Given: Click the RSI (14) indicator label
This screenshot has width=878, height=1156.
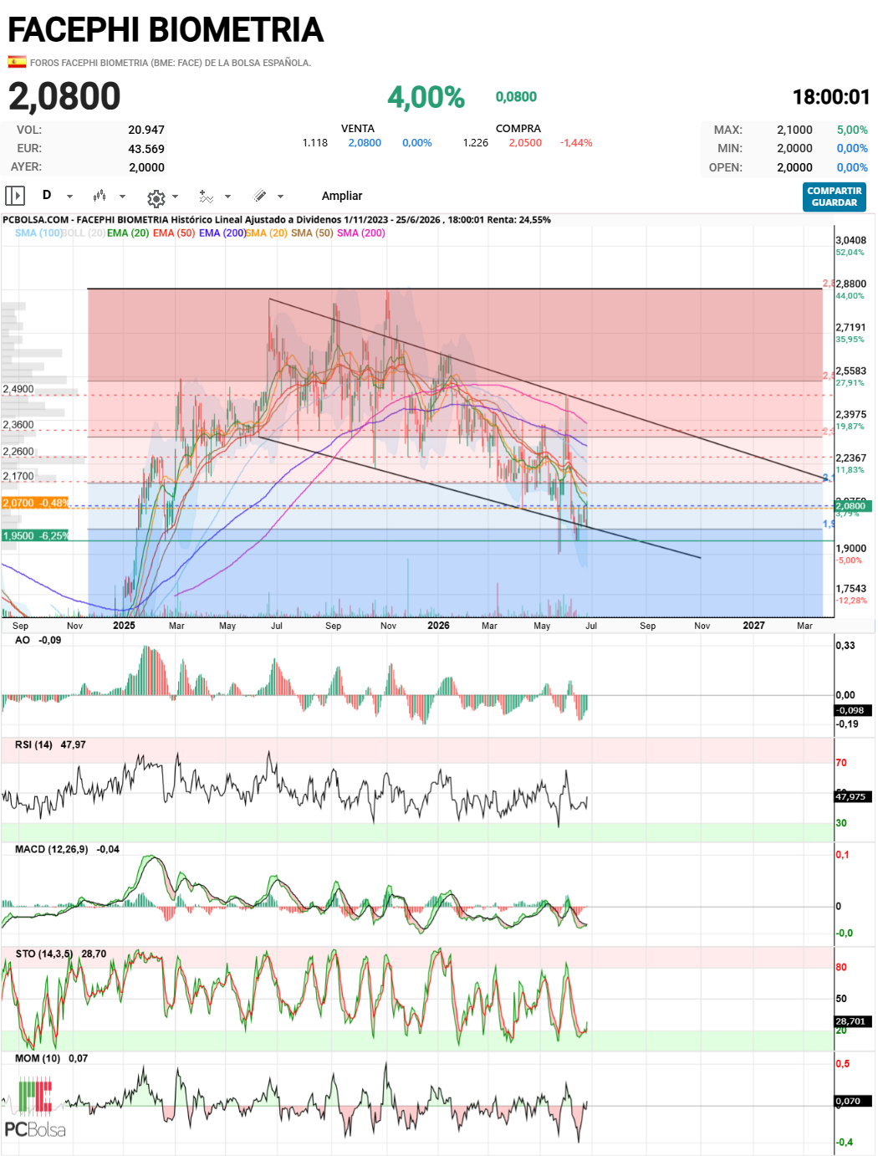Looking at the screenshot, I should [x=50, y=744].
